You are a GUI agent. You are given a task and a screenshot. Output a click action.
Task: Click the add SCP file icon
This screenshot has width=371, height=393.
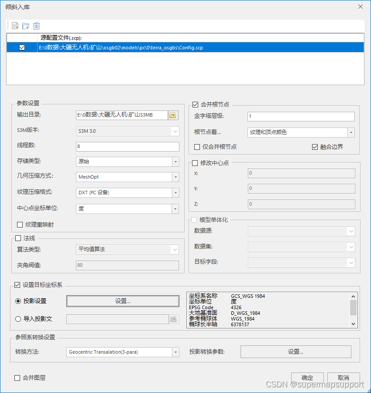pos(15,26)
